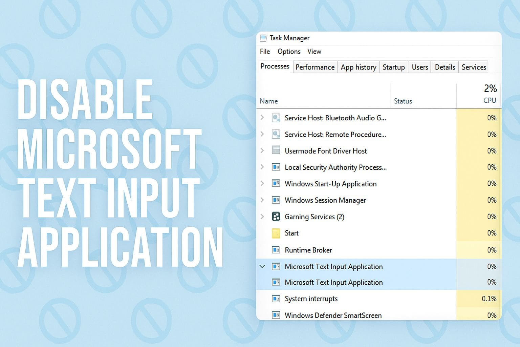The image size is (520, 347).
Task: Click the Runtime Broker process icon
Action: coord(276,250)
